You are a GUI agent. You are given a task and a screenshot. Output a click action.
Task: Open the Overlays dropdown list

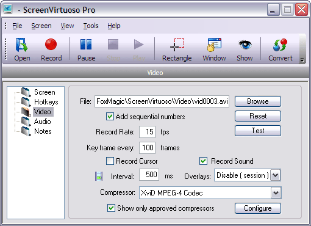pyautogui.click(x=276, y=175)
